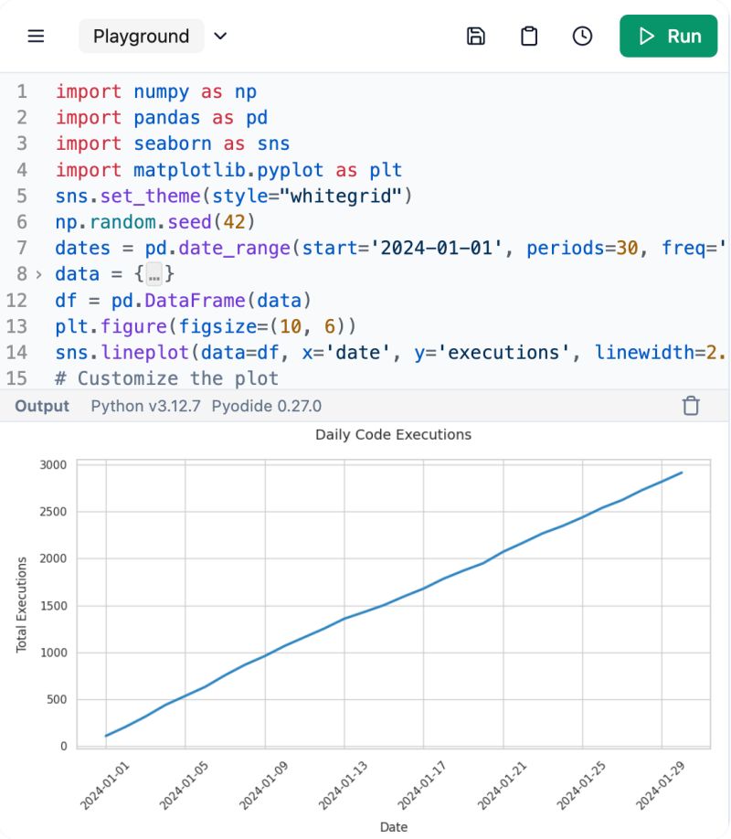Click the 'df = pd.DataFrame(data)' line
The height and width of the screenshot is (839, 731).
coord(183,301)
